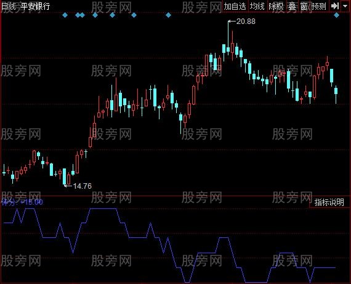This screenshot has width=351, height=284.
Task: Click the 加自选 add-to-watchlist button
Action: tap(235, 6)
